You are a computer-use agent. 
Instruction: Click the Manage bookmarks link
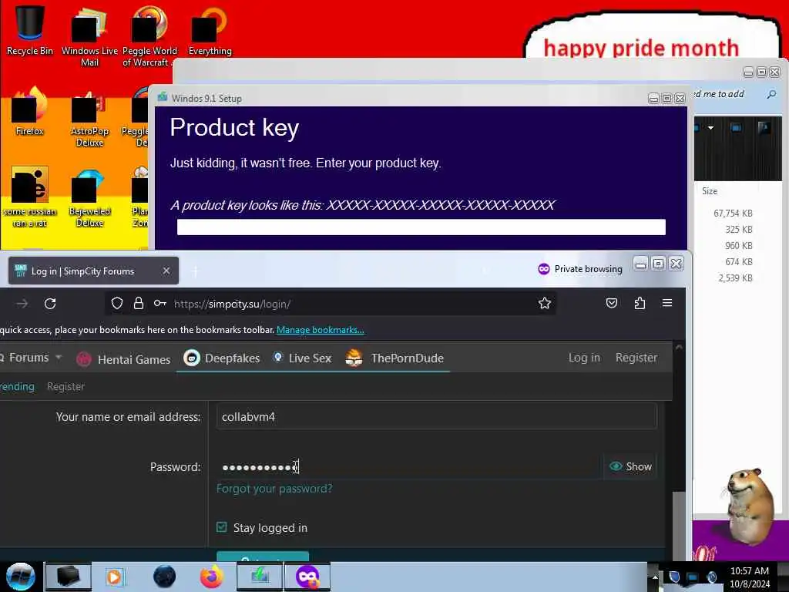click(320, 330)
